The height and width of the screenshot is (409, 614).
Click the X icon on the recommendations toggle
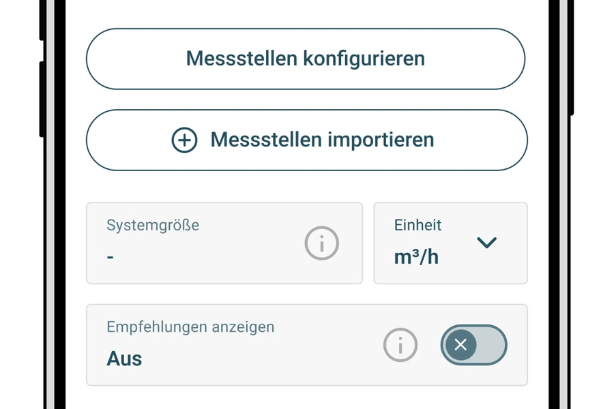click(x=461, y=345)
